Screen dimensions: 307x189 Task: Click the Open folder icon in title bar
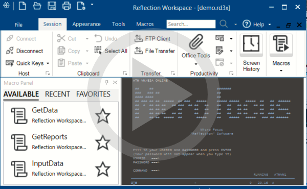pos(37,6)
